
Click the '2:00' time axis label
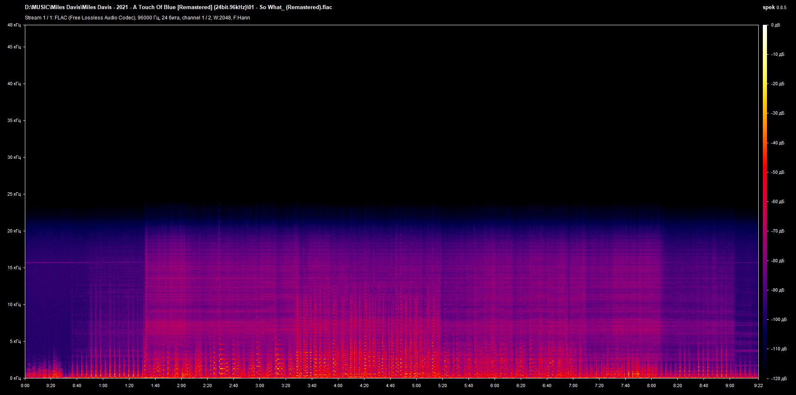(182, 386)
